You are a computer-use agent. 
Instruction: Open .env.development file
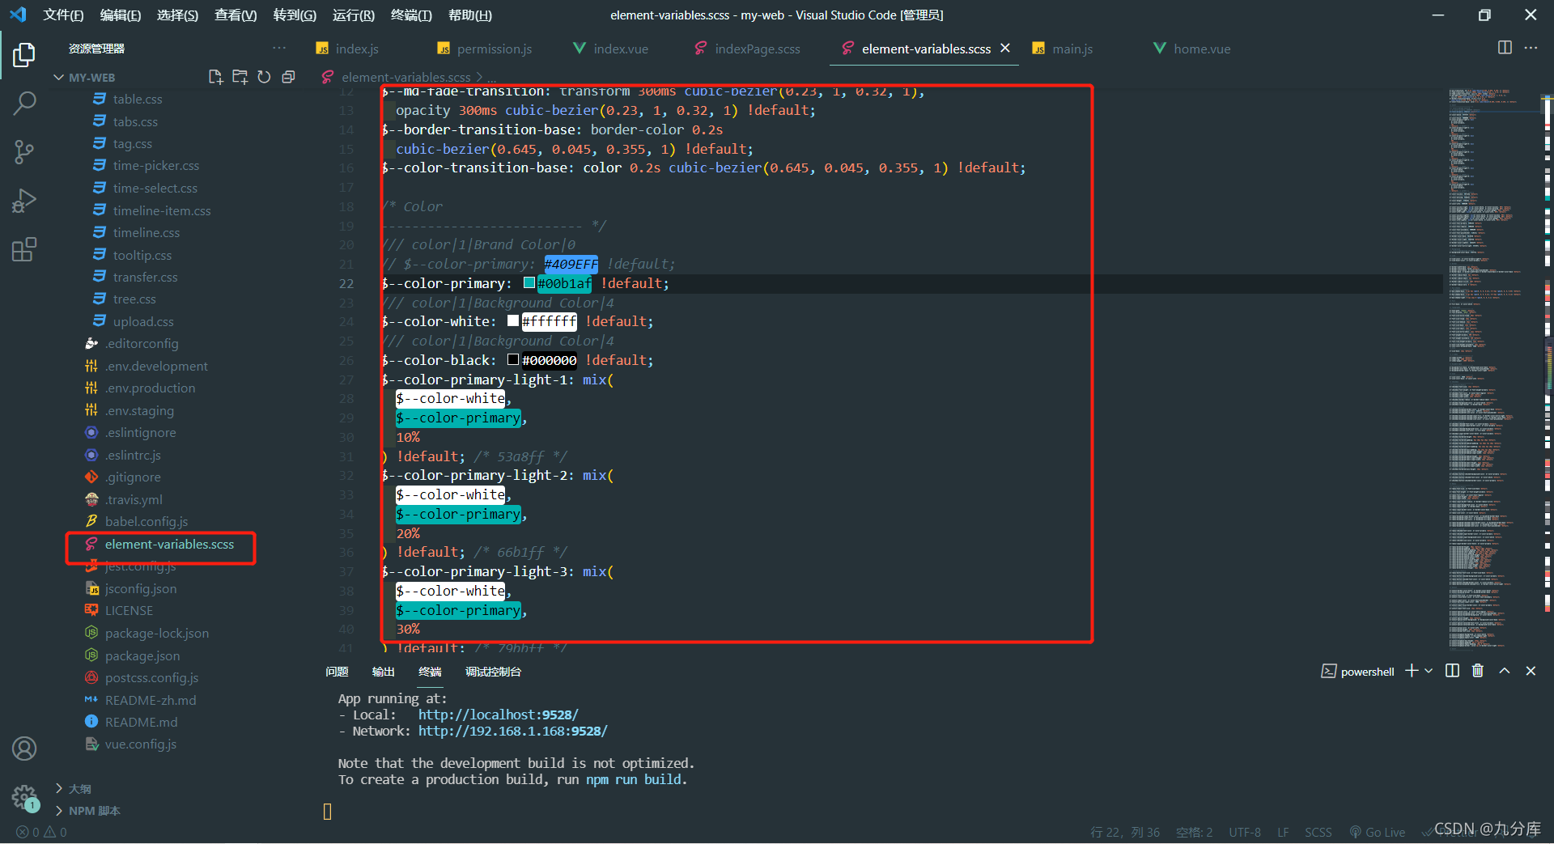[x=156, y=366]
